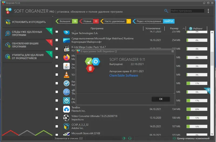
Task: Click the stopwatch program icon
Action: coord(66,100)
